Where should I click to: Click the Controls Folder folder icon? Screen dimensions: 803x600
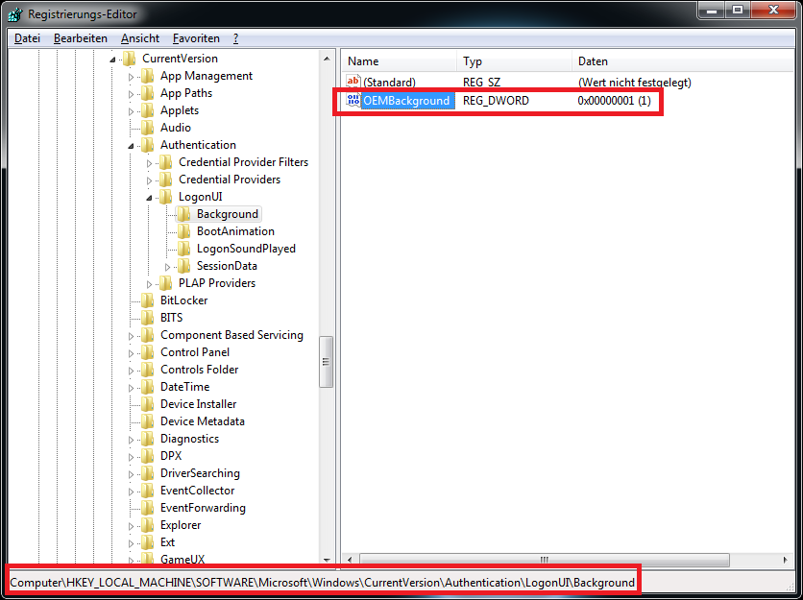[148, 370]
